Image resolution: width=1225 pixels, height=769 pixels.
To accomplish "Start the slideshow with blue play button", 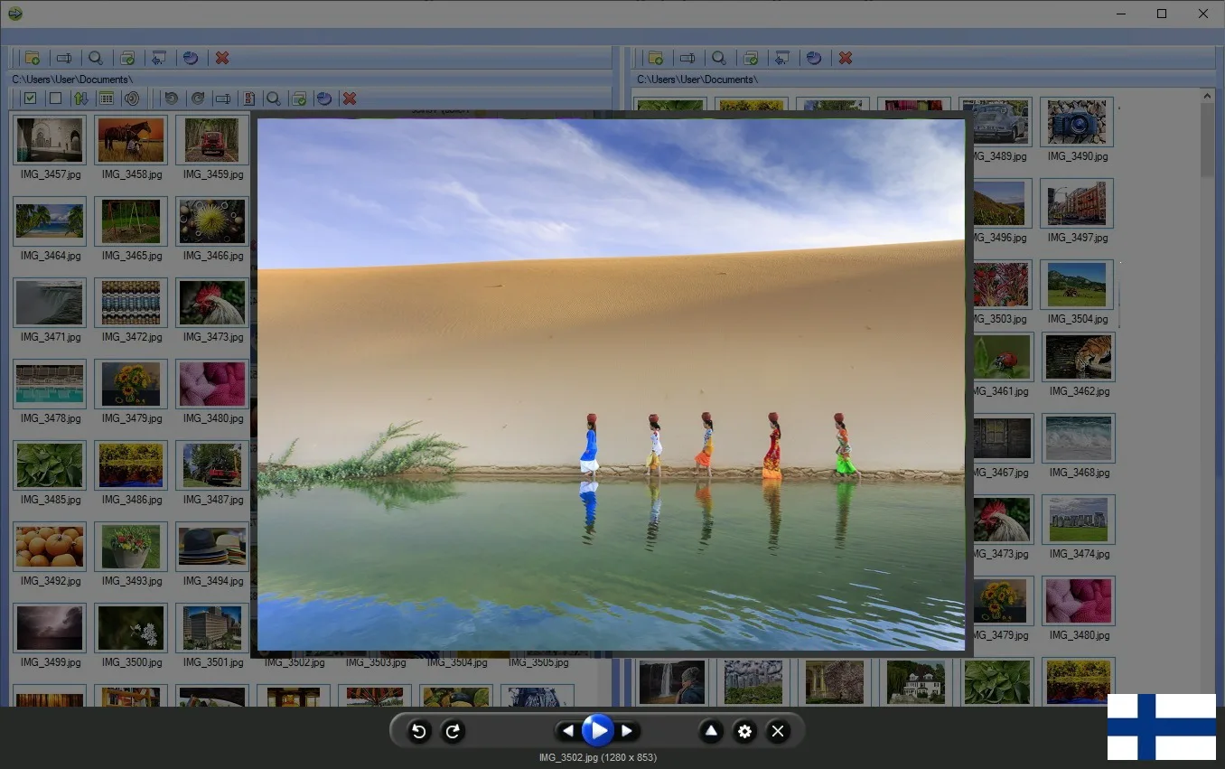I will pyautogui.click(x=597, y=730).
